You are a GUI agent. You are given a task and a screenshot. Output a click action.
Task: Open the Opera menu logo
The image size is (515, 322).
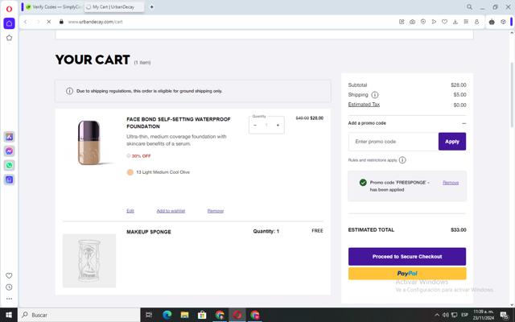pyautogui.click(x=9, y=9)
